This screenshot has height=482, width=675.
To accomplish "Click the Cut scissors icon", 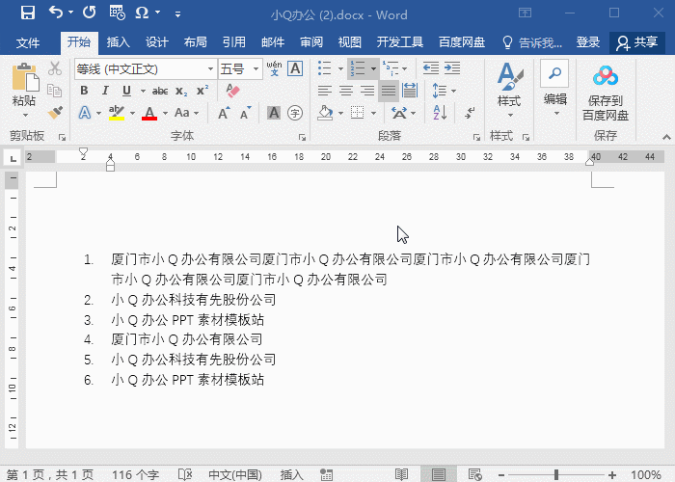I will click(55, 68).
